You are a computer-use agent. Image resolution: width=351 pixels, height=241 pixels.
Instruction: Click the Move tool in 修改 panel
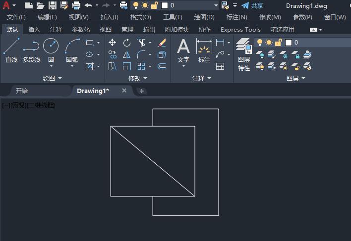(x=113, y=43)
